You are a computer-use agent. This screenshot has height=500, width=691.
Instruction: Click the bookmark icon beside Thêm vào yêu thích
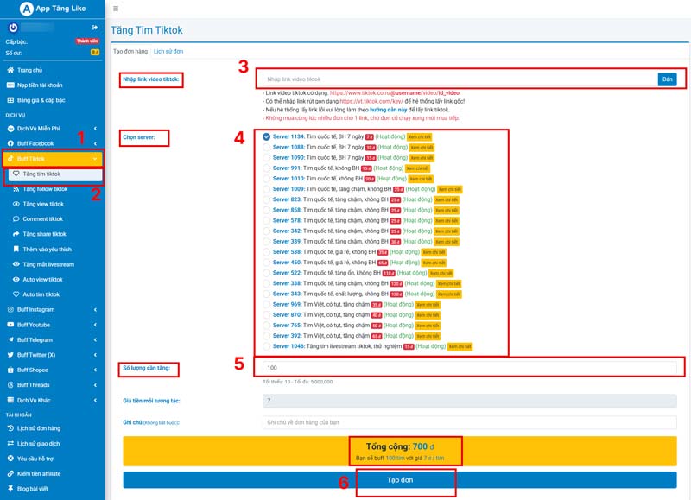point(16,250)
